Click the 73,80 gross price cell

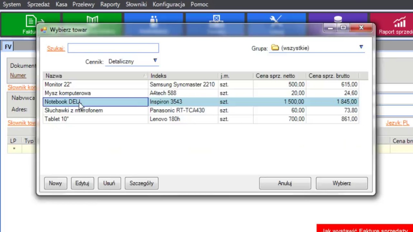(332, 111)
